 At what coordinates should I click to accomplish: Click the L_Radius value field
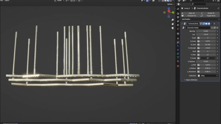pos(208,68)
